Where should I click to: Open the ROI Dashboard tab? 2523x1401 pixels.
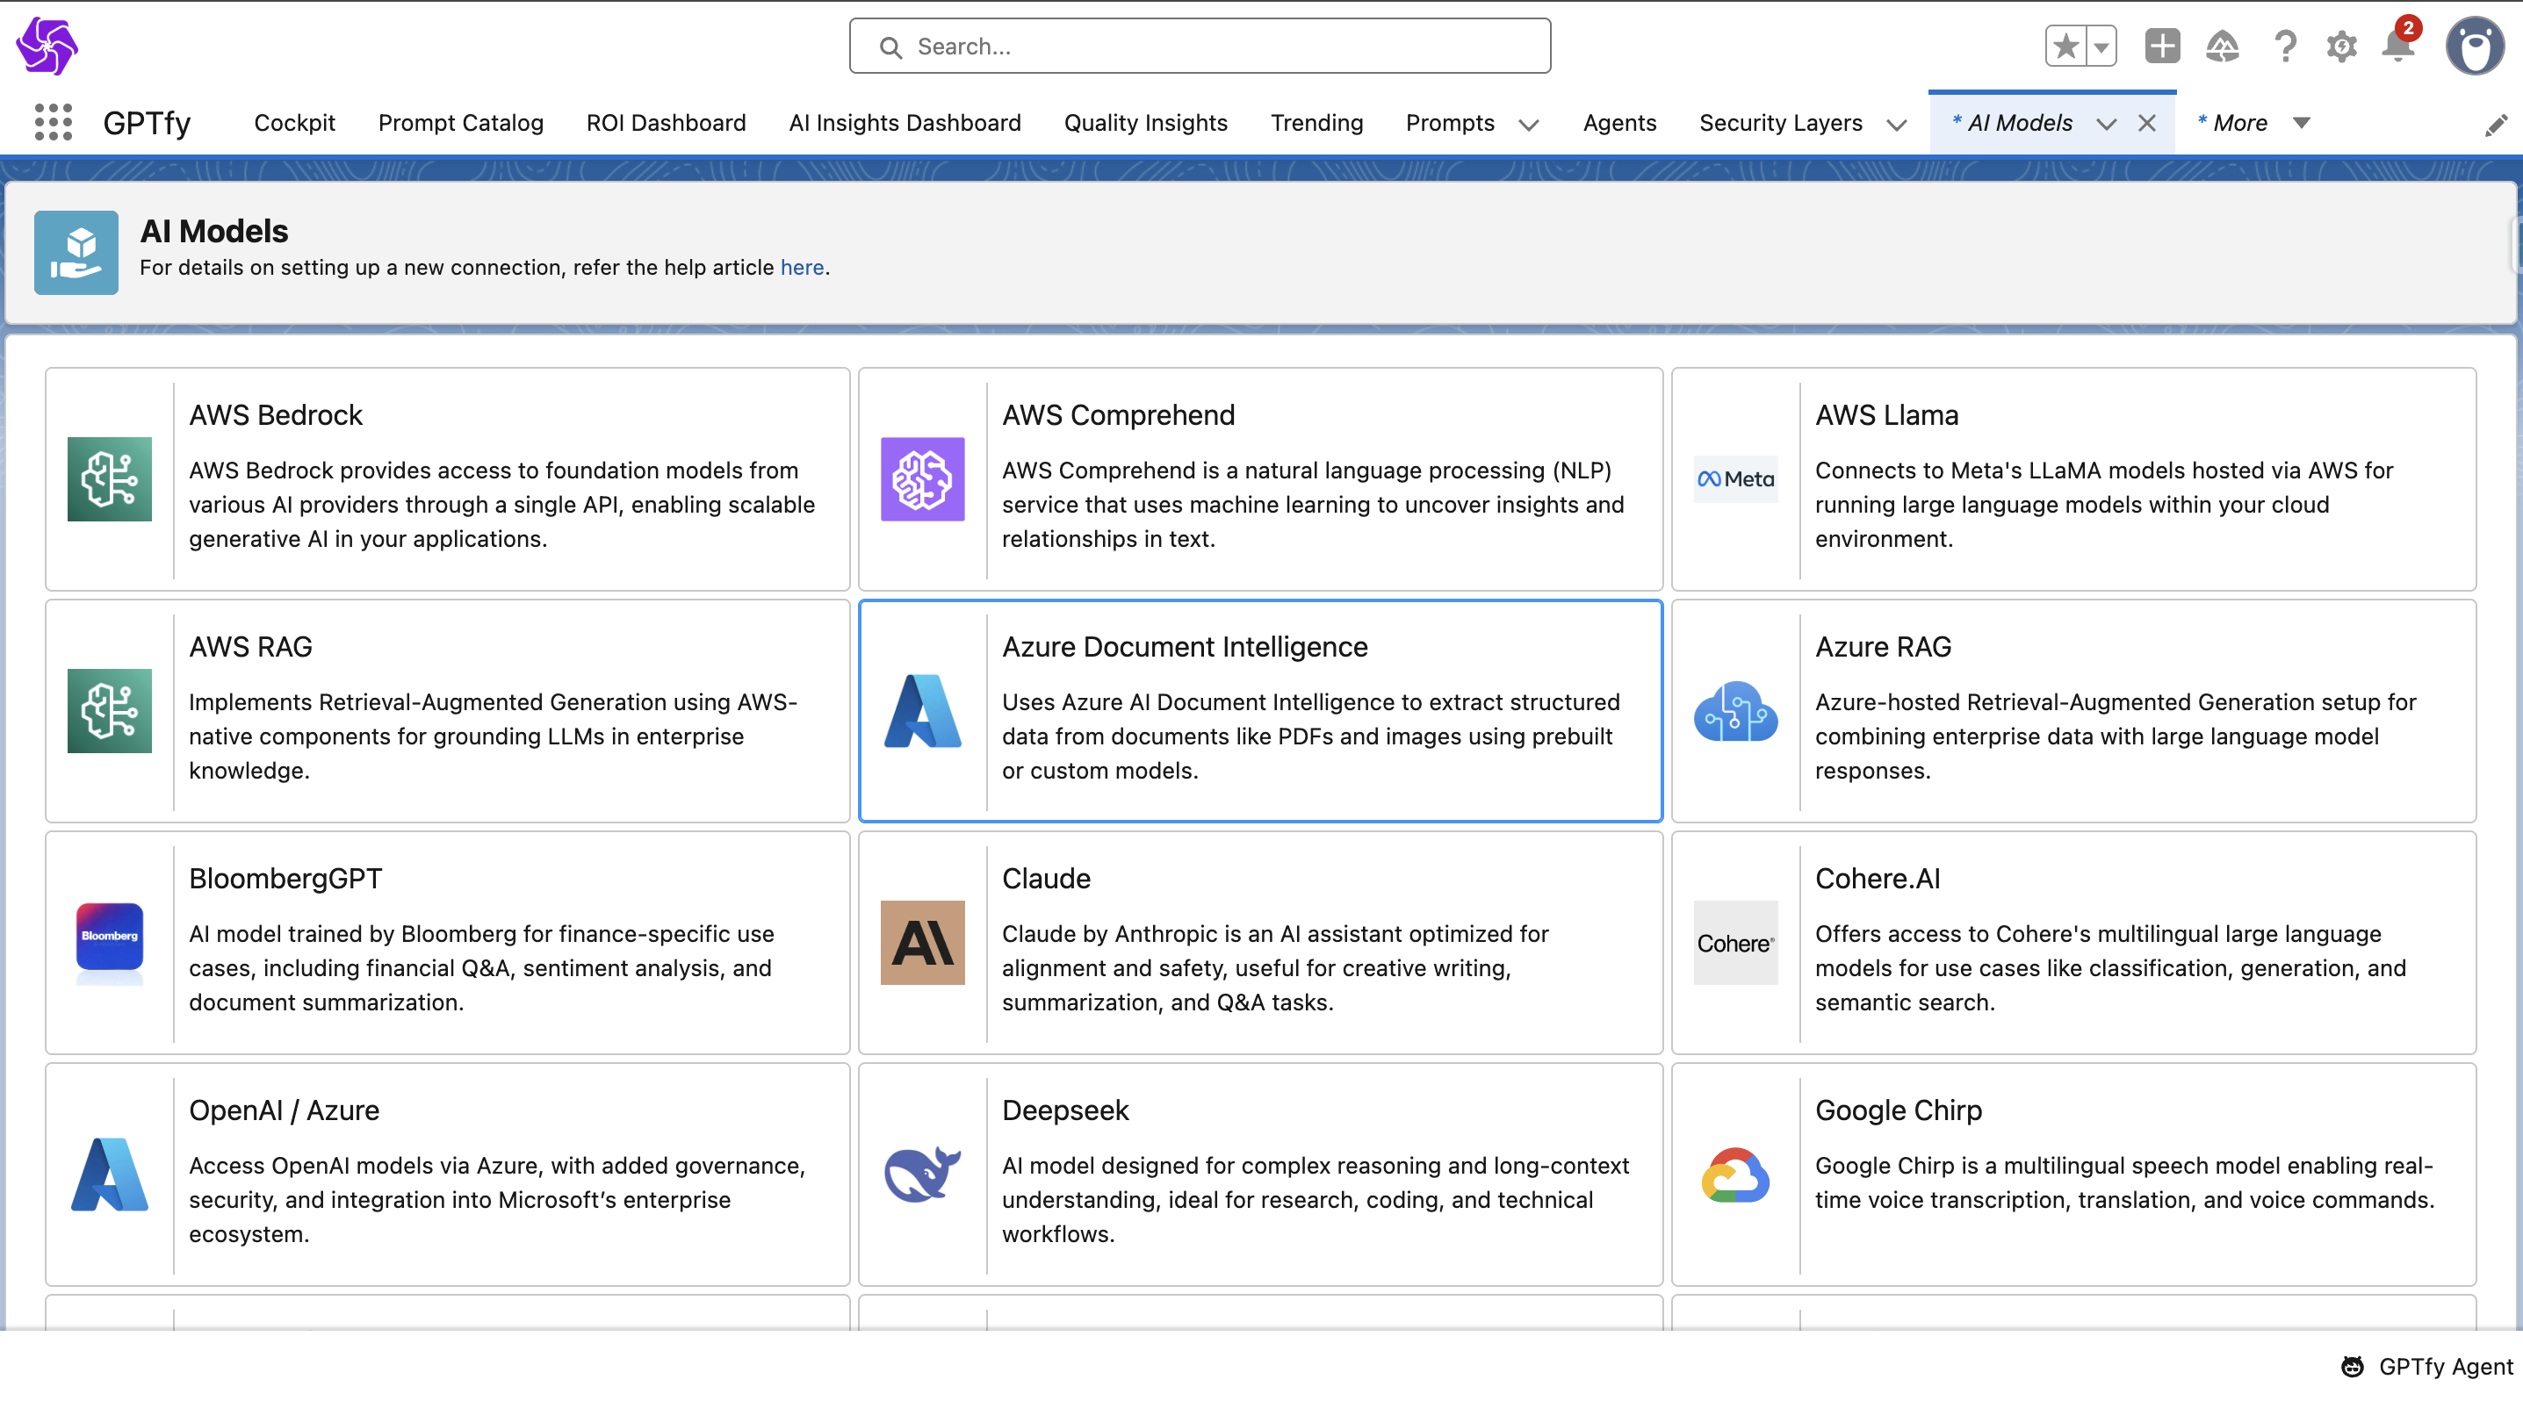click(665, 122)
